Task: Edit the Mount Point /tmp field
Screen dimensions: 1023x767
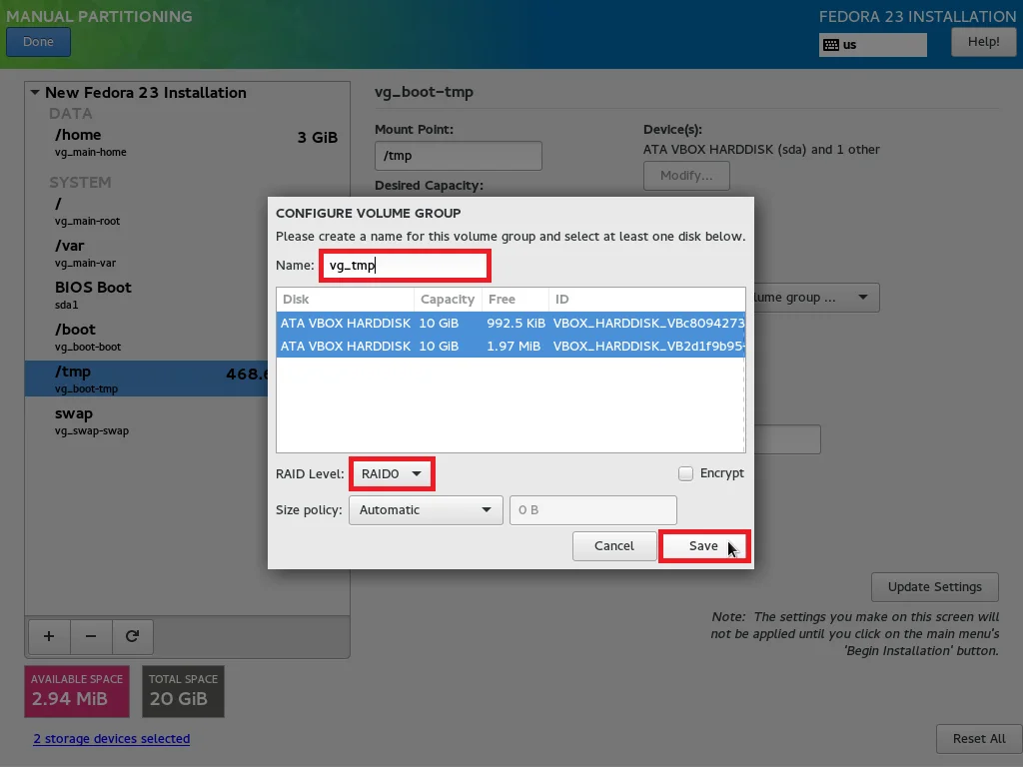Action: 458,156
